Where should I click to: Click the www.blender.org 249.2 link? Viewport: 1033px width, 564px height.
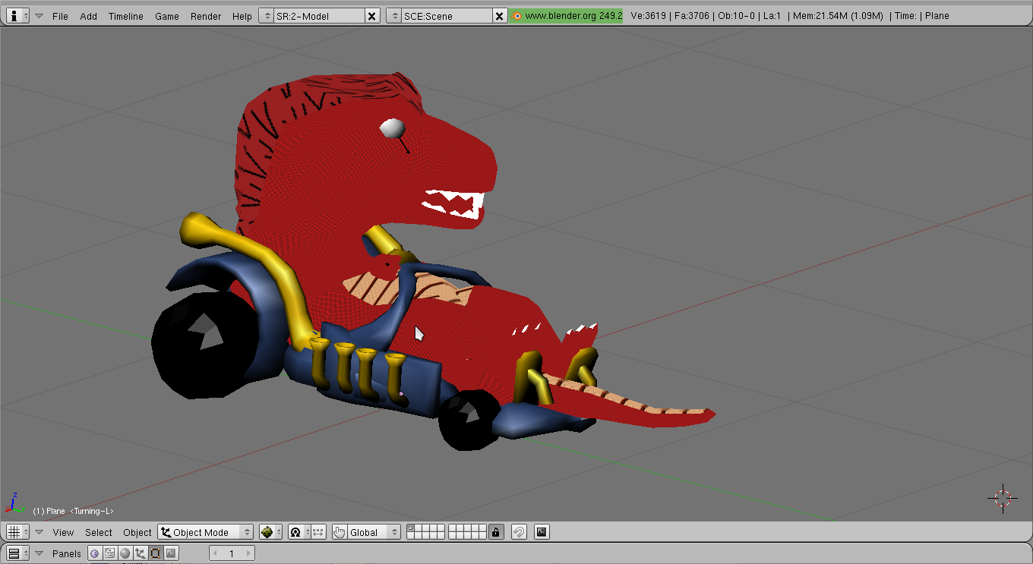pos(567,16)
